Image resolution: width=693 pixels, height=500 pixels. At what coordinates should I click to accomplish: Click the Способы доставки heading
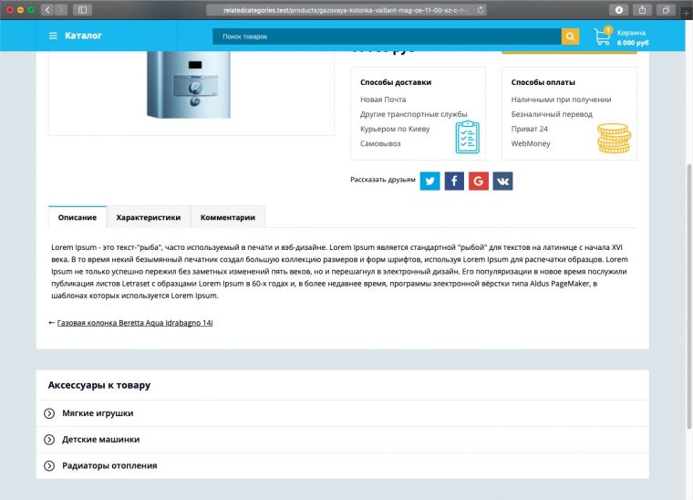click(x=396, y=82)
